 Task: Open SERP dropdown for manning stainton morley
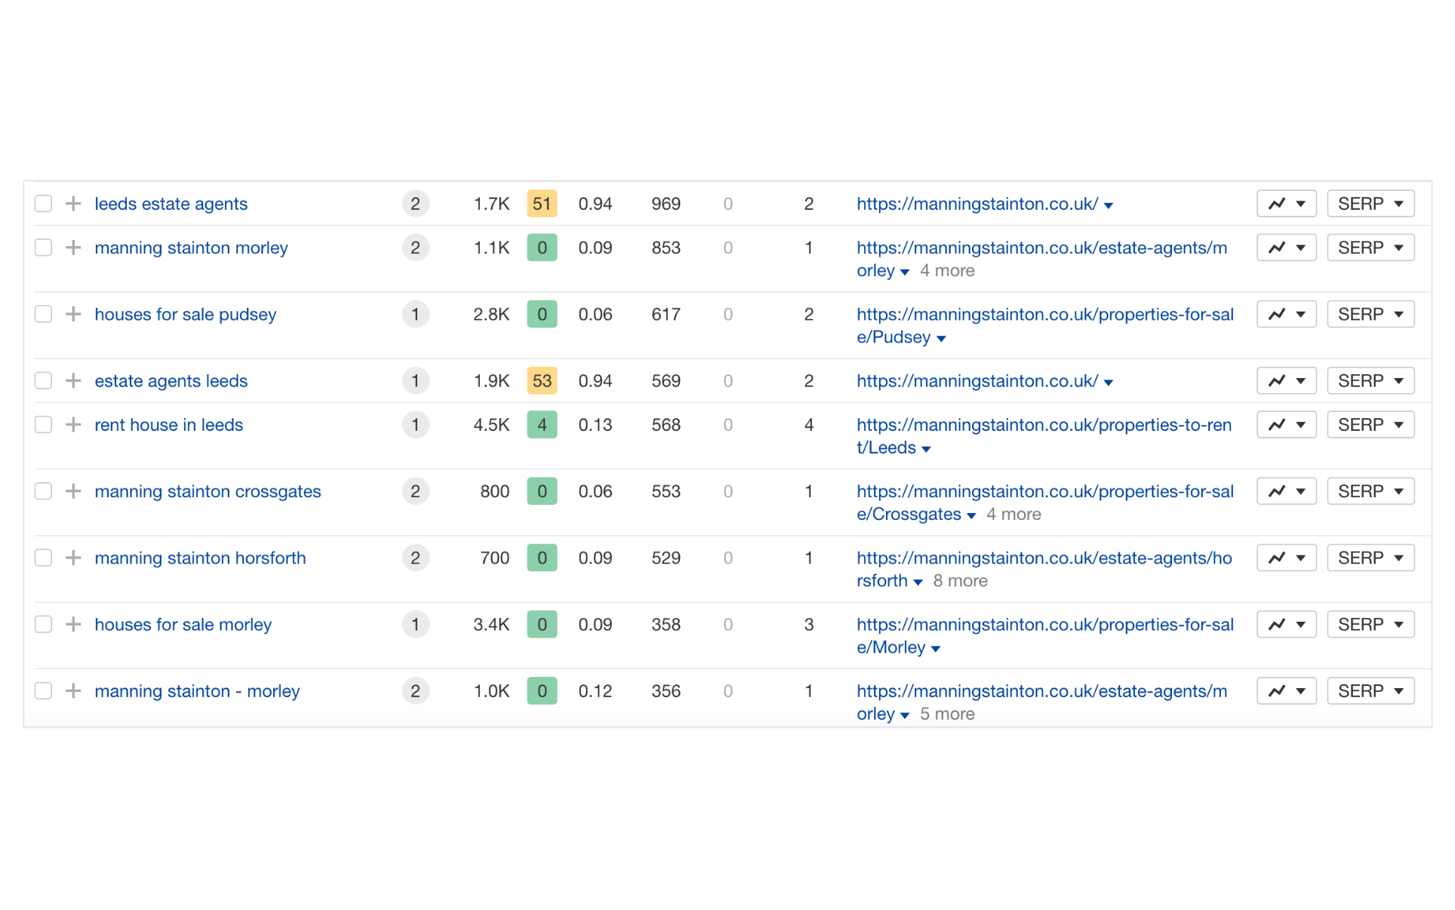(x=1370, y=247)
